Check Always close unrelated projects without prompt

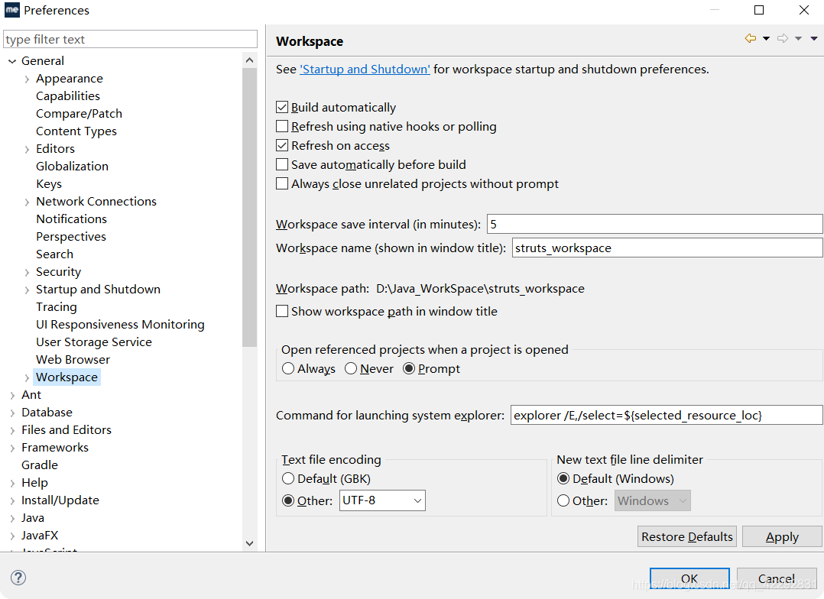[282, 183]
